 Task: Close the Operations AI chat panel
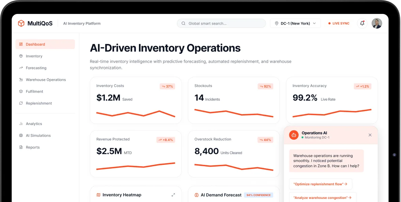coord(370,135)
